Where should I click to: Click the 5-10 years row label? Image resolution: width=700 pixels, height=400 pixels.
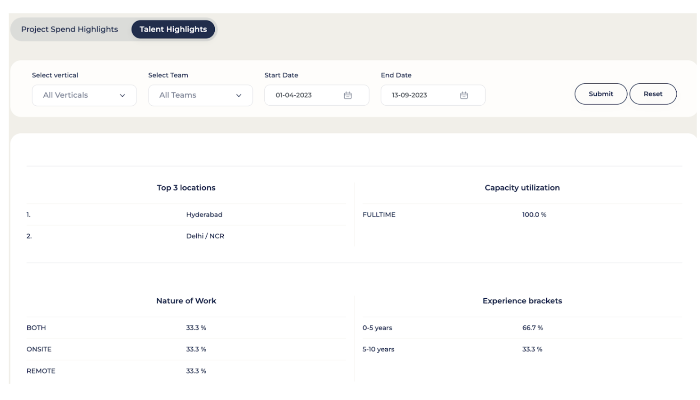click(378, 349)
